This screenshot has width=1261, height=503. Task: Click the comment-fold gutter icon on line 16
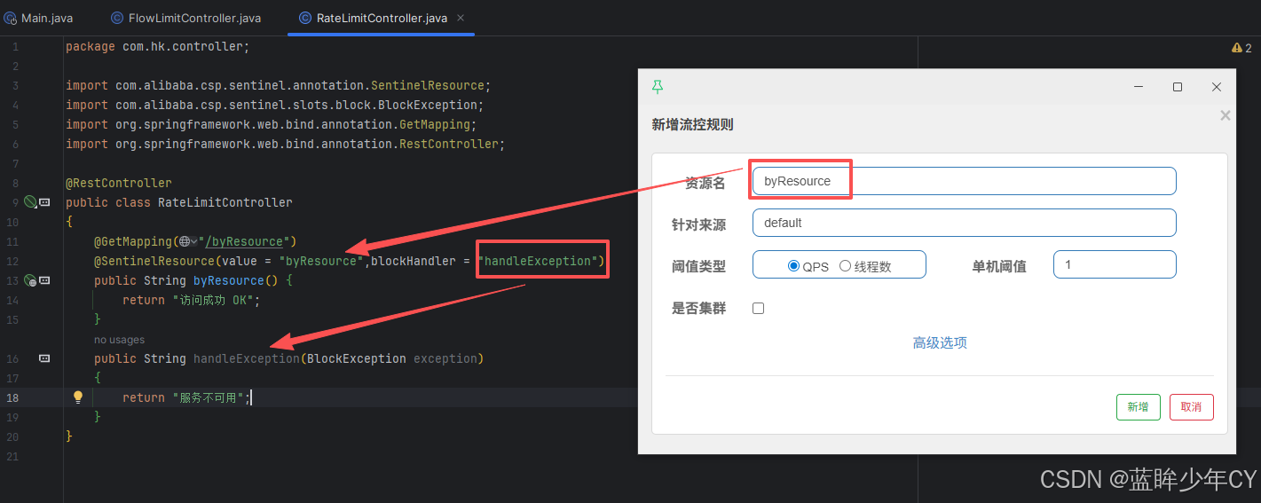44,358
